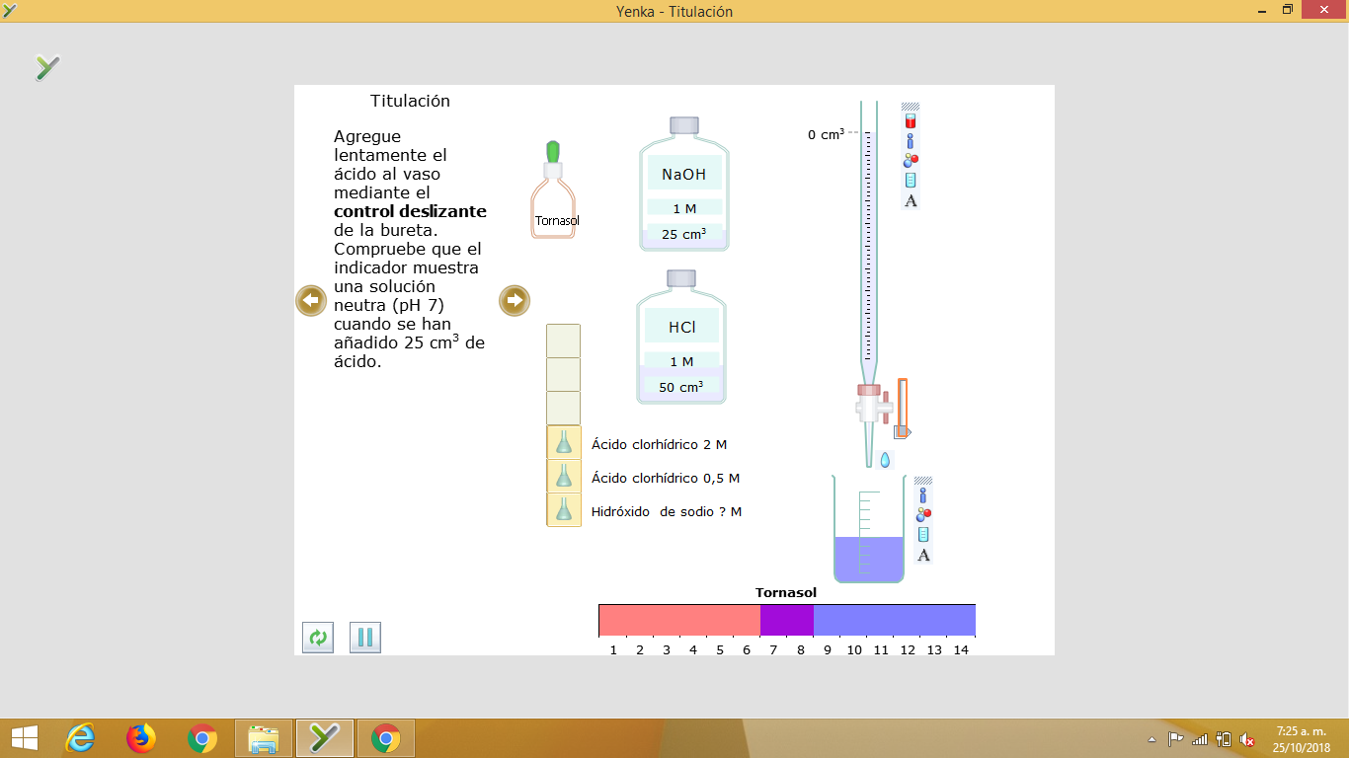The width and height of the screenshot is (1349, 758).
Task: Click burette label 'A' text icon
Action: coord(911,200)
